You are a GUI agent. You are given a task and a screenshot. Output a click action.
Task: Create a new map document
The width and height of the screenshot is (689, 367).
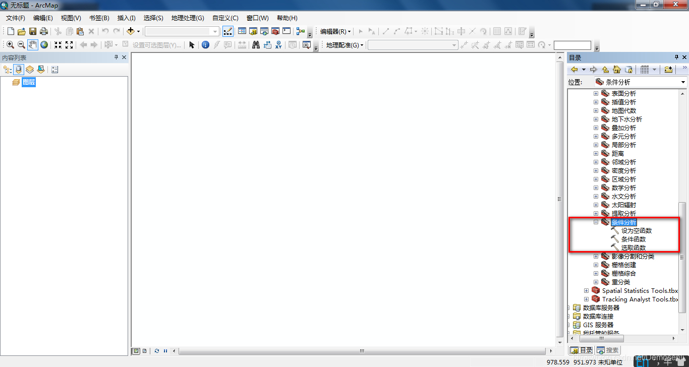pyautogui.click(x=11, y=31)
